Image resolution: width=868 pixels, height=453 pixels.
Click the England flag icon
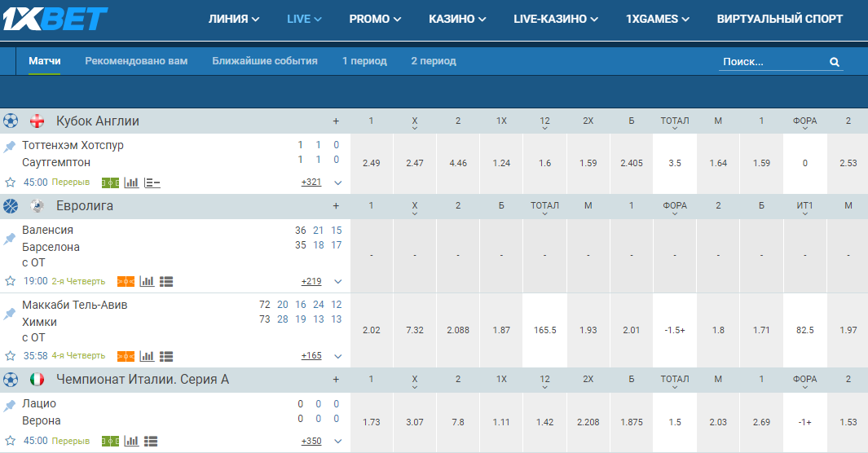click(37, 121)
